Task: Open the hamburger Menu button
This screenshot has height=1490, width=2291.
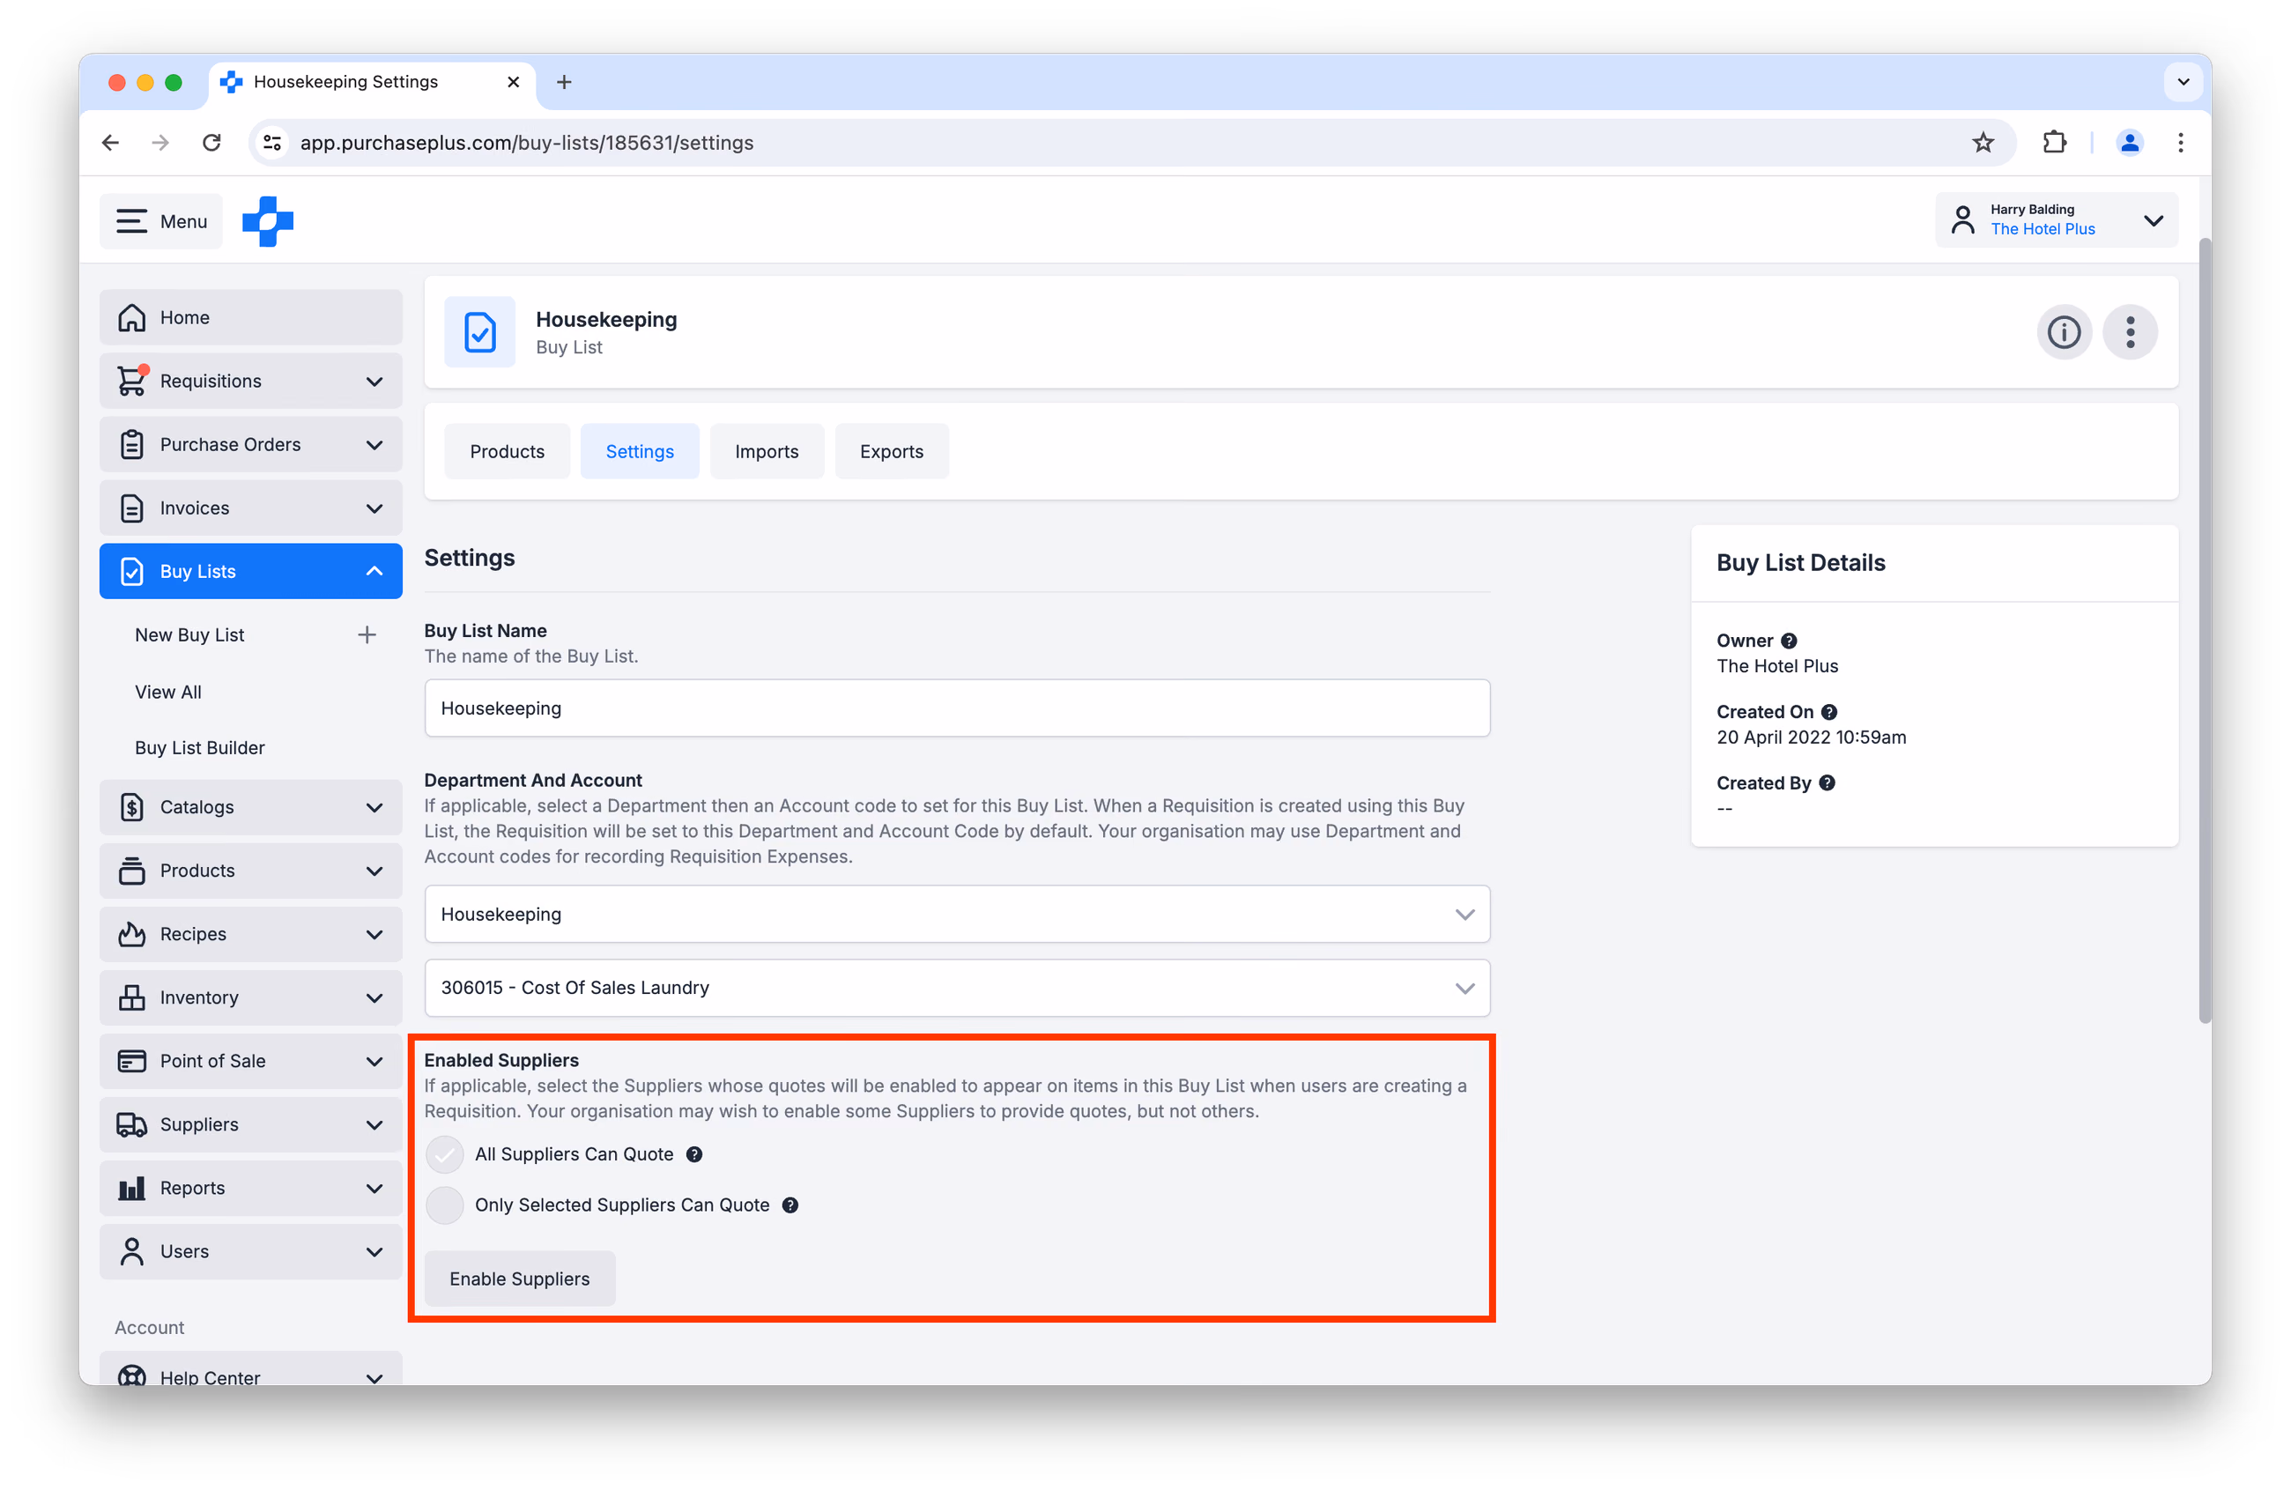Action: (160, 221)
